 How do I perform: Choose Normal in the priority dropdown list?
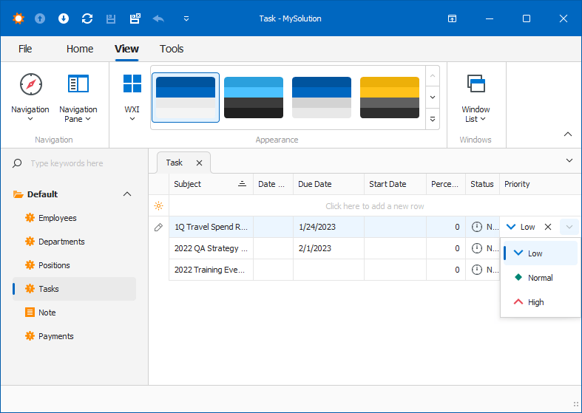541,278
